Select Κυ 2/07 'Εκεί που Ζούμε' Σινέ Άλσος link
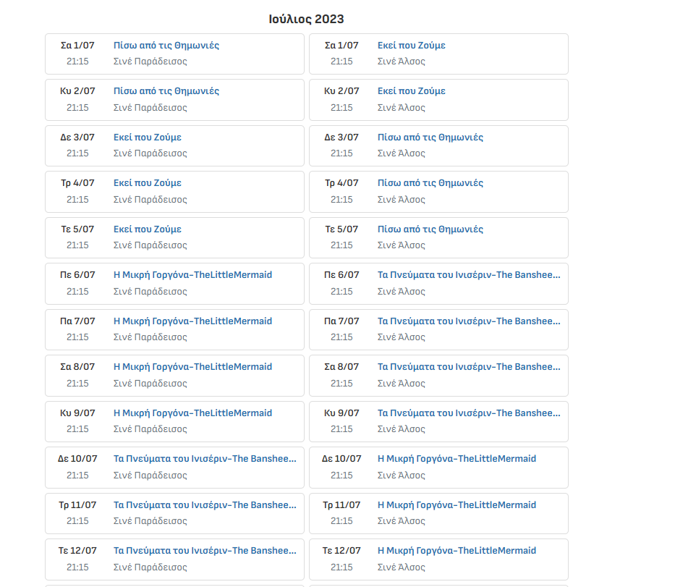Image resolution: width=675 pixels, height=587 pixels. (411, 91)
